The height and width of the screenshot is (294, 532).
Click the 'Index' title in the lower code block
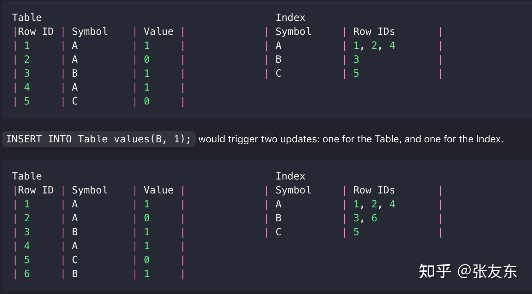click(x=290, y=176)
